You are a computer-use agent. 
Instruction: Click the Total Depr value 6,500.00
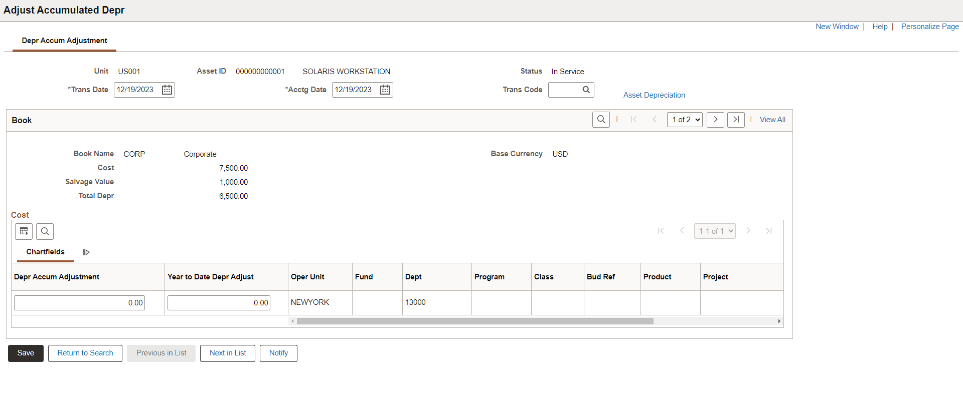(x=233, y=196)
